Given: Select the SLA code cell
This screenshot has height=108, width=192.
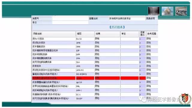Looking at the screenshot, I should [85, 62].
